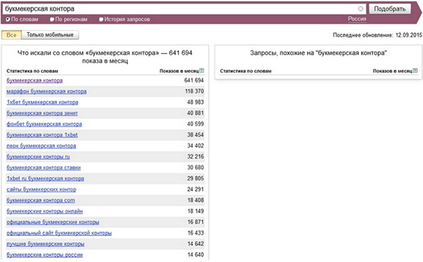
Task: Click the impressions value '30 680'
Action: 195,168
